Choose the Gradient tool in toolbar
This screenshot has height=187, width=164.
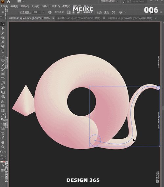[3, 110]
